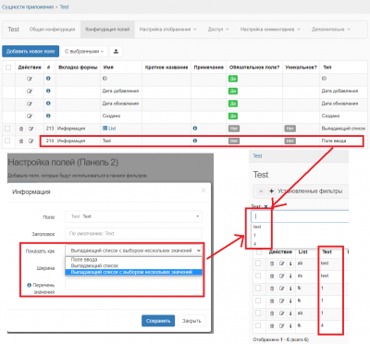Click the plus icon next to Установленные фильтры
The image size is (370, 344).
coord(271,191)
